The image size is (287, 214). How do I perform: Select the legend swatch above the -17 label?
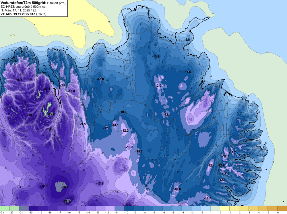pos(62,208)
